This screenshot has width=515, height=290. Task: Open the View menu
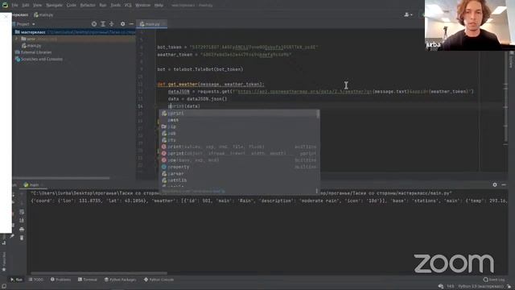37,6
